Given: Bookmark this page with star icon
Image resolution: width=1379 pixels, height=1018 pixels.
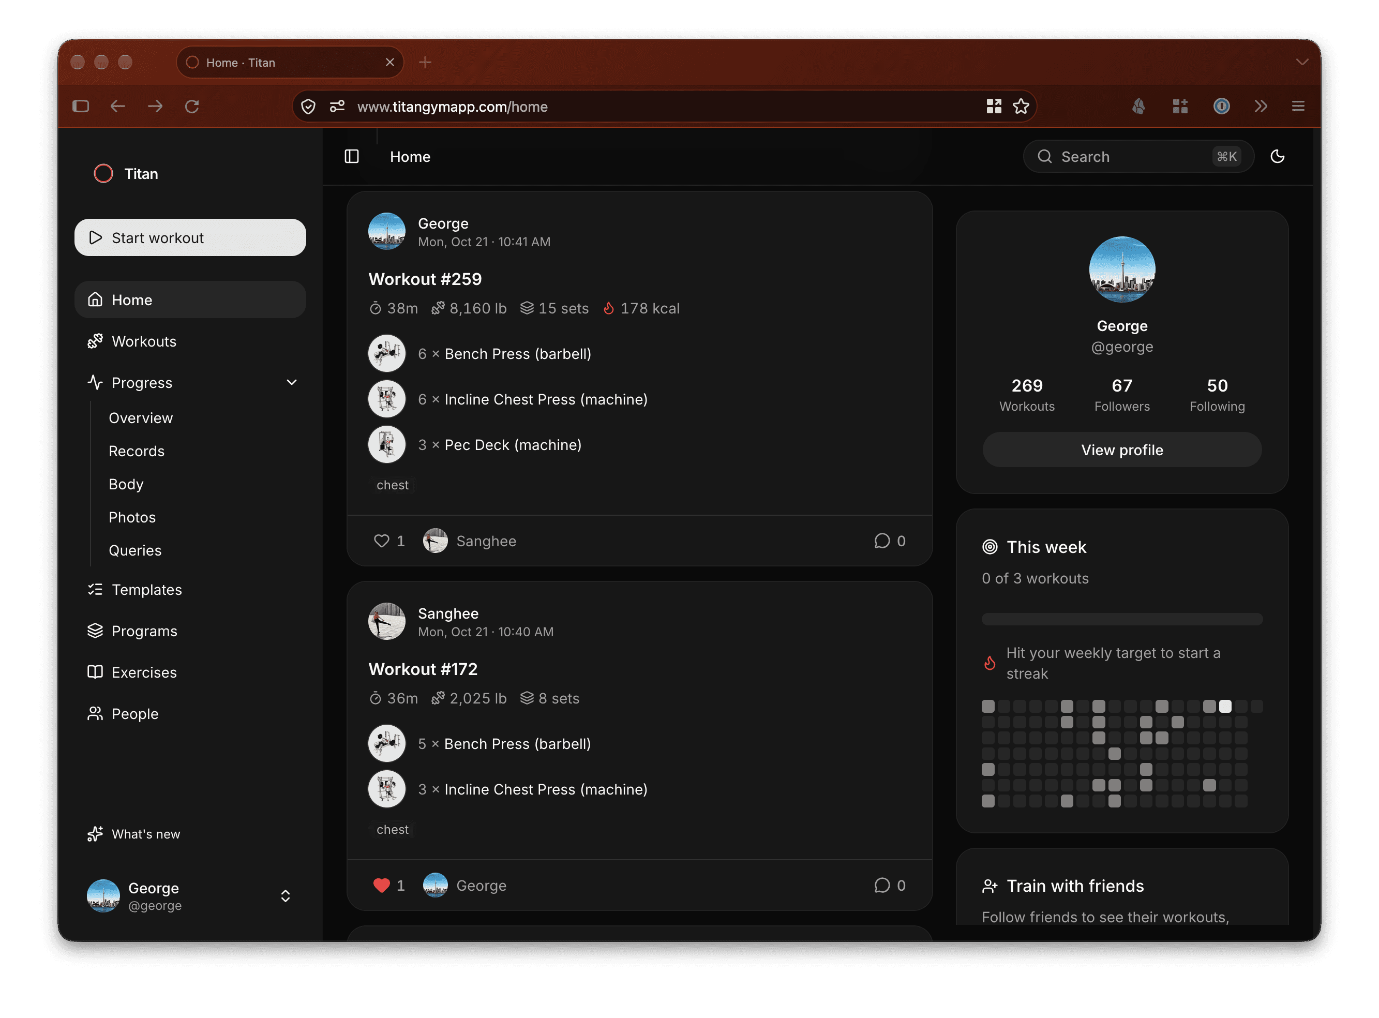Looking at the screenshot, I should pyautogui.click(x=1021, y=107).
